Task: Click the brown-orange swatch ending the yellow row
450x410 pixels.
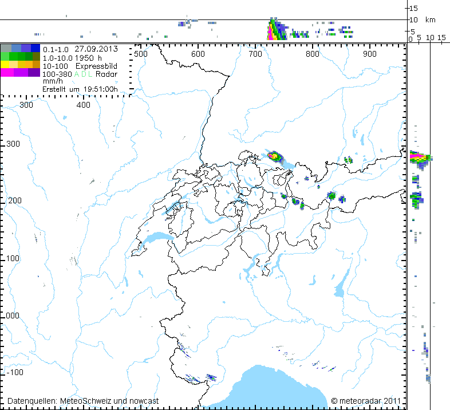Action: point(36,64)
